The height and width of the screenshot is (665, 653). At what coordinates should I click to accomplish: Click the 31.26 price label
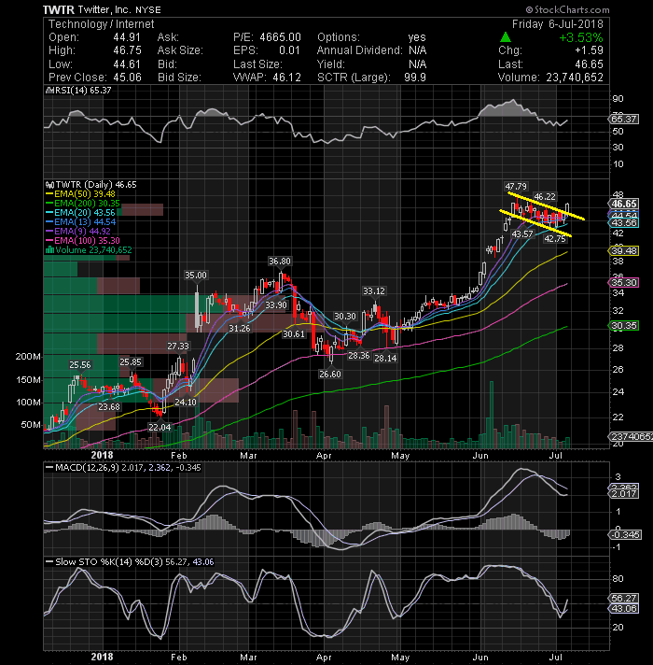click(239, 329)
